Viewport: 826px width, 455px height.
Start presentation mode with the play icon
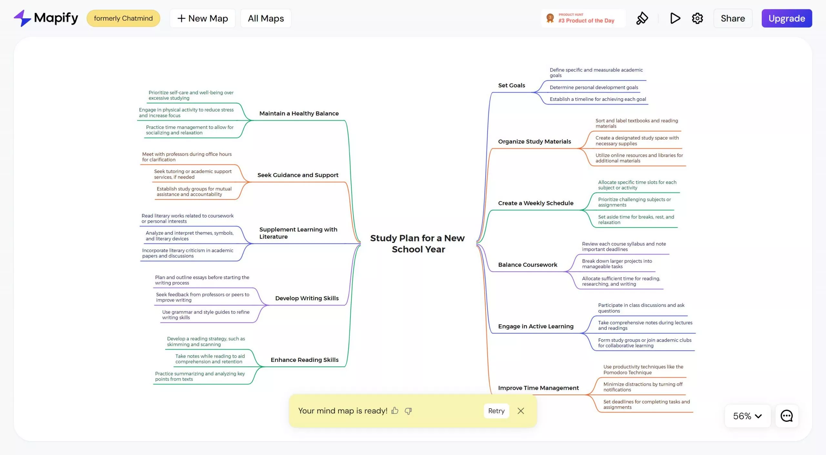[x=675, y=18]
